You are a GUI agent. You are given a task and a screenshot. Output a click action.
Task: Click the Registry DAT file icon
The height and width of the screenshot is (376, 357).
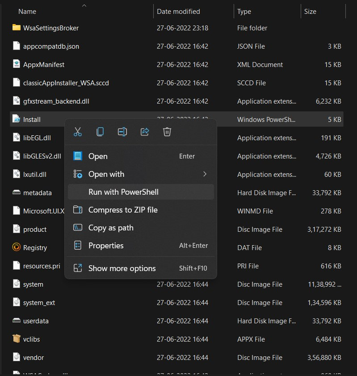[x=17, y=247]
